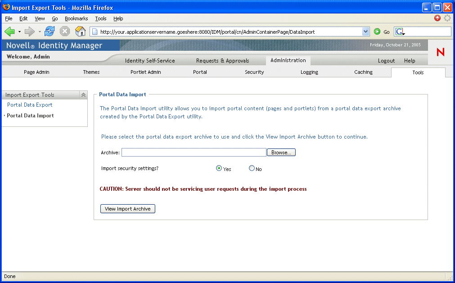The image size is (455, 283).
Task: Go to the Identity Self-Service tab
Action: 150,61
